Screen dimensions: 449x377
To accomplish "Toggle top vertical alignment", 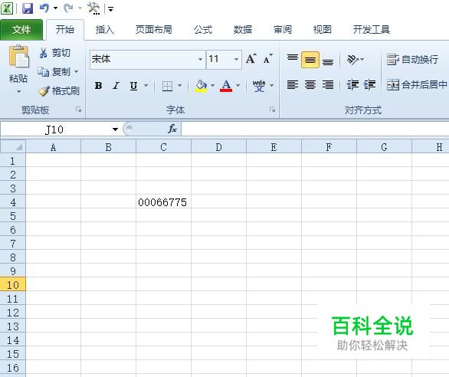I will click(293, 59).
